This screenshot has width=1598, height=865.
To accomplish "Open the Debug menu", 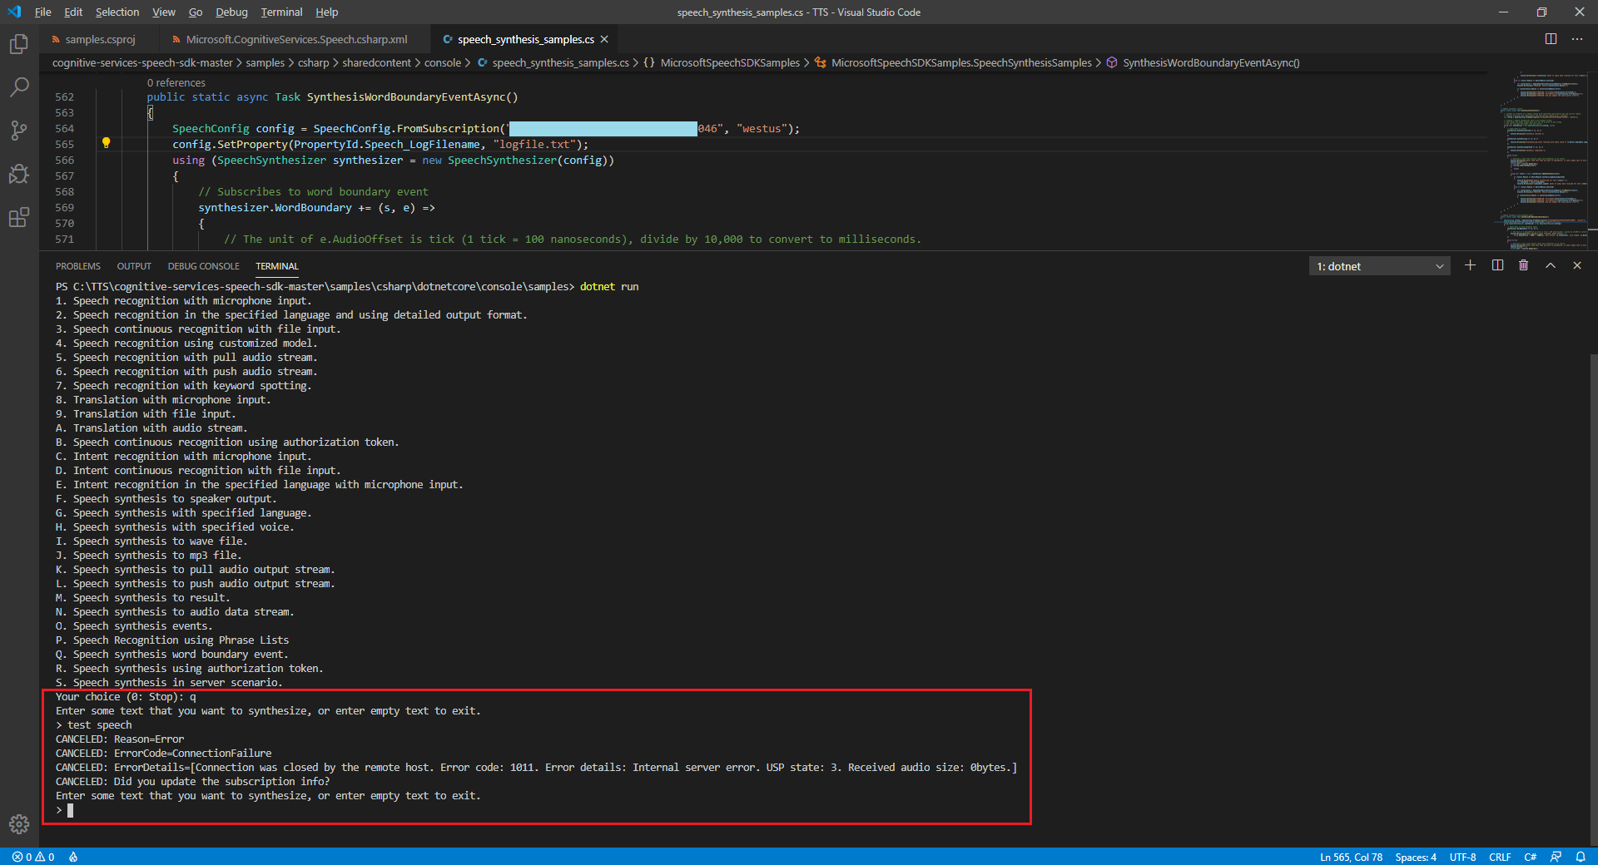I will pos(231,12).
